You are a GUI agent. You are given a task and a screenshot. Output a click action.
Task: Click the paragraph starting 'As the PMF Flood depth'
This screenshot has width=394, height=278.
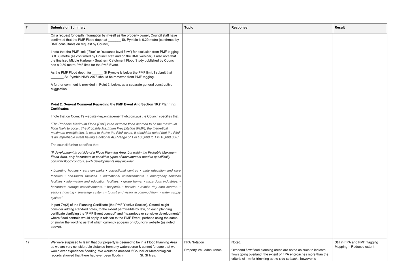pyautogui.click(x=111, y=75)
